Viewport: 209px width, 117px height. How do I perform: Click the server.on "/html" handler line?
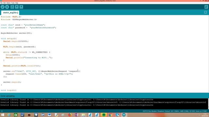pos(42,71)
